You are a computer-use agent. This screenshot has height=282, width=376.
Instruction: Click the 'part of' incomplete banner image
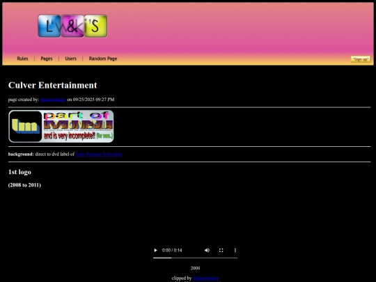pyautogui.click(x=61, y=126)
